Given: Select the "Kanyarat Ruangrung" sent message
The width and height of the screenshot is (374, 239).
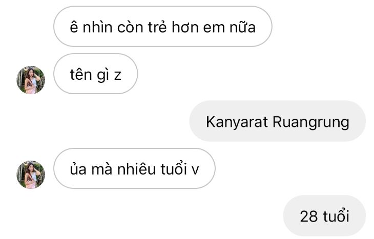Looking at the screenshot, I should [277, 121].
